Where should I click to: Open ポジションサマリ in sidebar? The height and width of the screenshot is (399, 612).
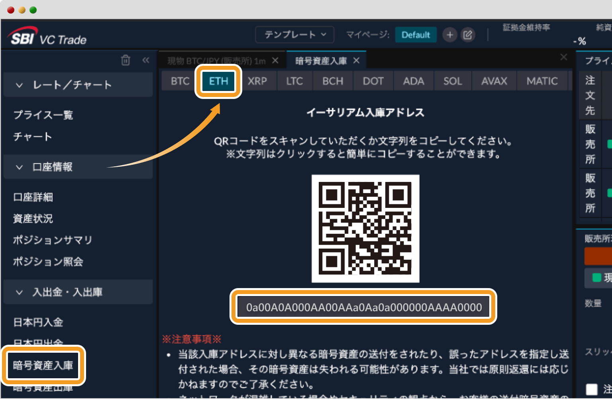(53, 240)
